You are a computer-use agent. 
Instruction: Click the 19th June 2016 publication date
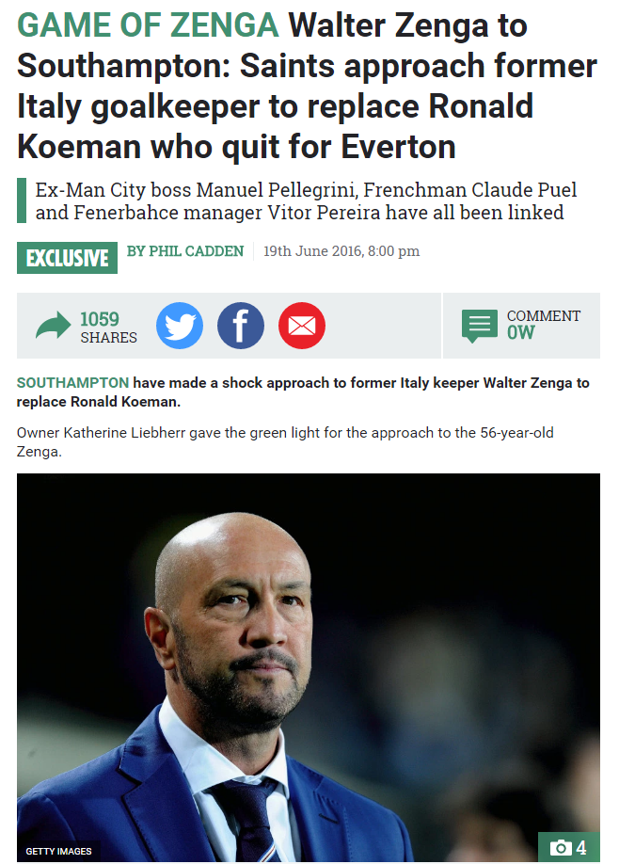pyautogui.click(x=341, y=251)
